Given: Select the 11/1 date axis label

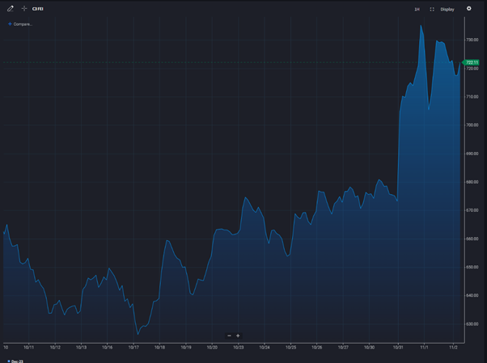Looking at the screenshot, I should [423, 347].
